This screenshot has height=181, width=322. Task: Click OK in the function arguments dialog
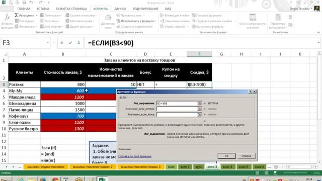point(226,156)
